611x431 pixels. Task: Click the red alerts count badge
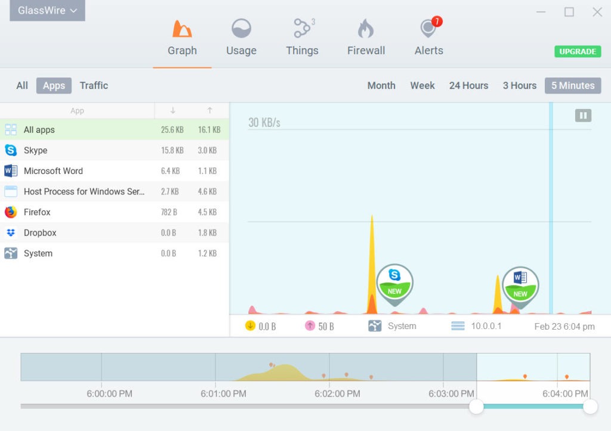tap(437, 21)
